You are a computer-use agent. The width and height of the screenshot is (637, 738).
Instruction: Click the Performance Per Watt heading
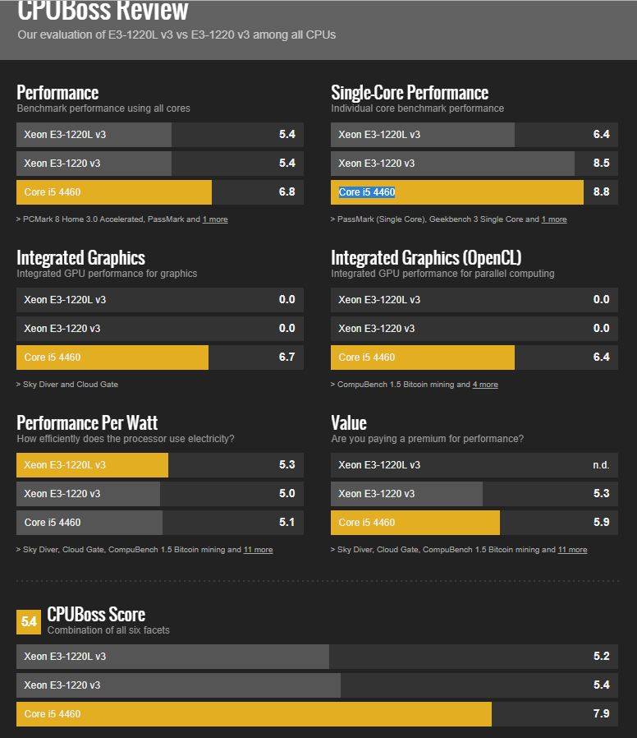(87, 423)
